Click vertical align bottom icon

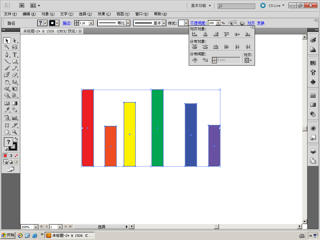pyautogui.click(x=247, y=34)
